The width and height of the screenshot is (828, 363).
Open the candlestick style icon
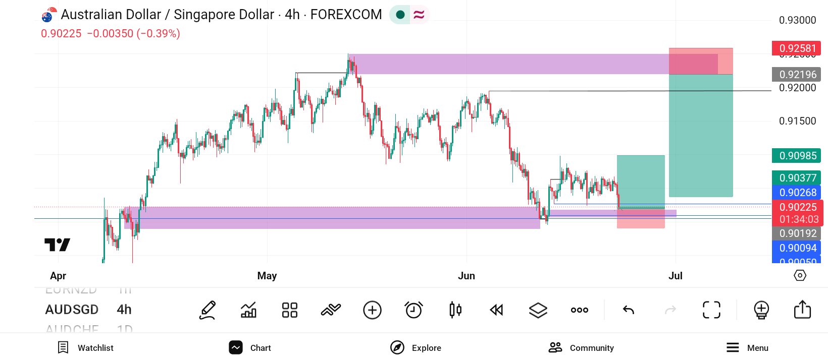coord(455,310)
